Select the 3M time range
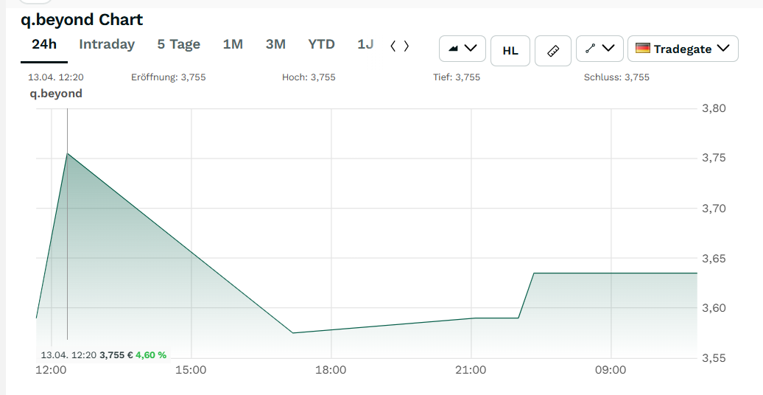This screenshot has height=395, width=763. tap(275, 44)
